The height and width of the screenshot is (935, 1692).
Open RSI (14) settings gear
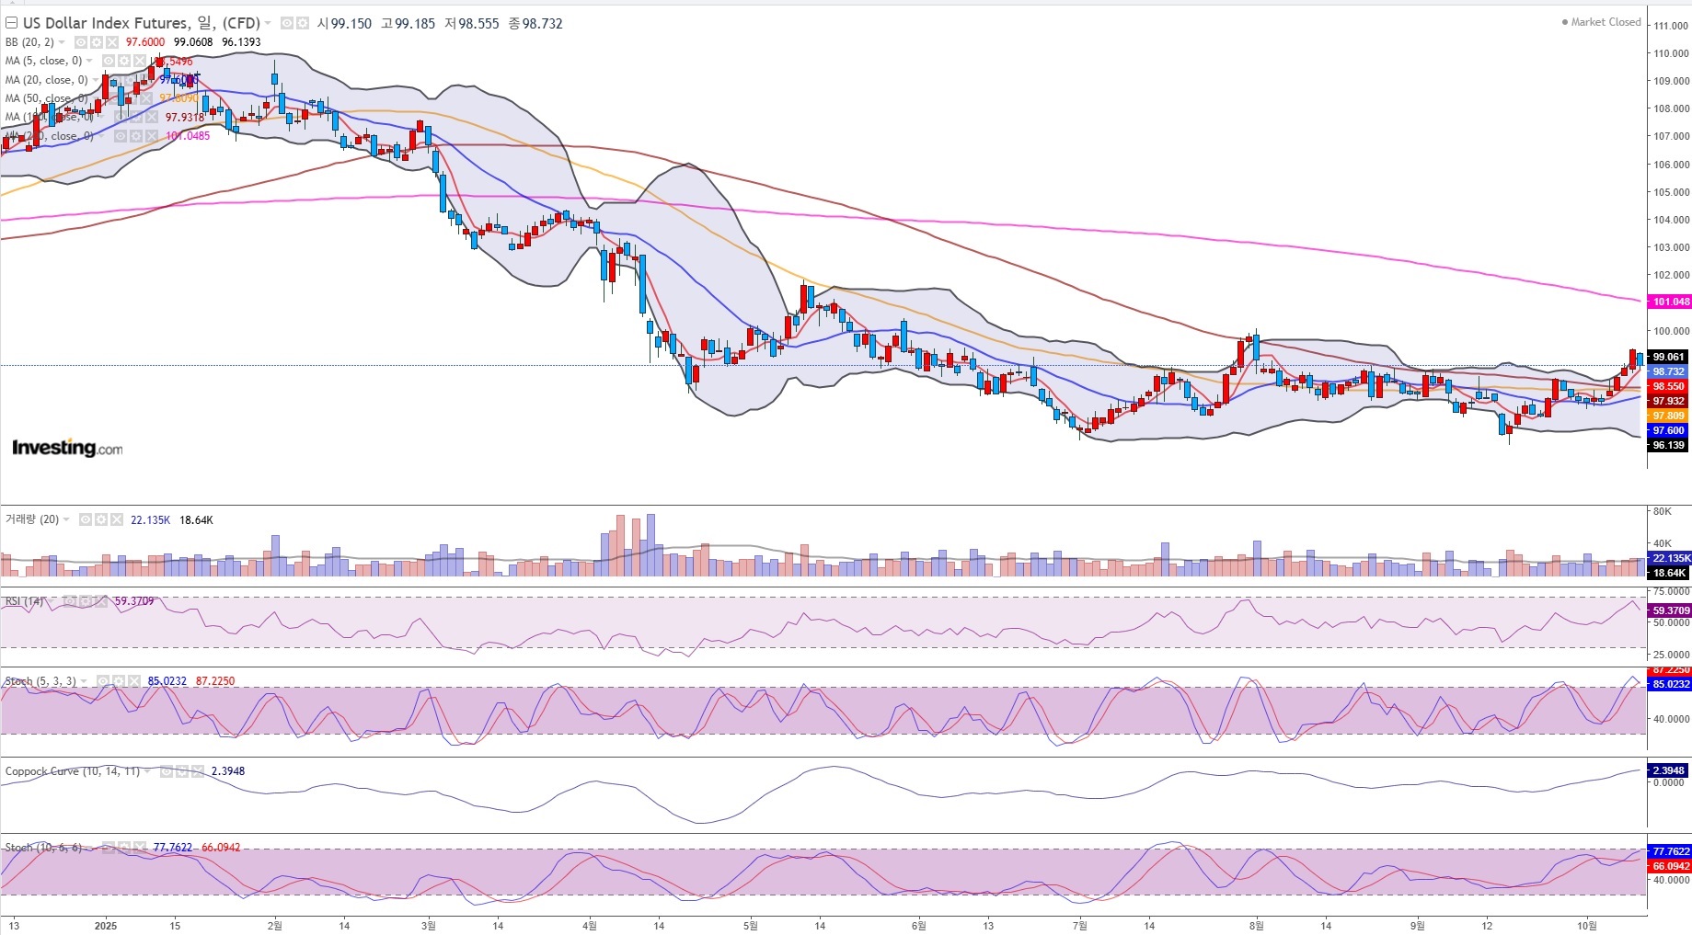(85, 601)
